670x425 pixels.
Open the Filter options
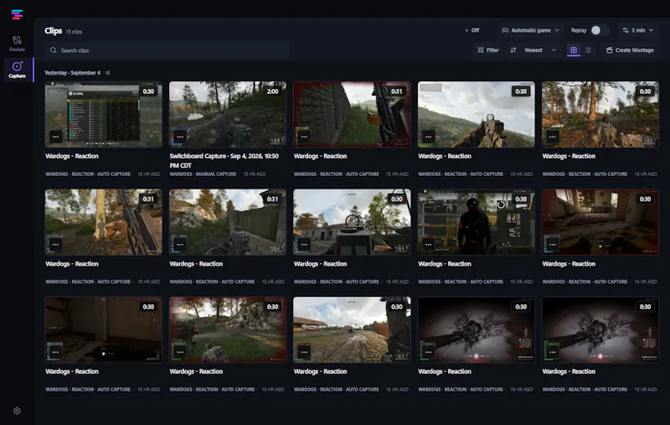[488, 50]
